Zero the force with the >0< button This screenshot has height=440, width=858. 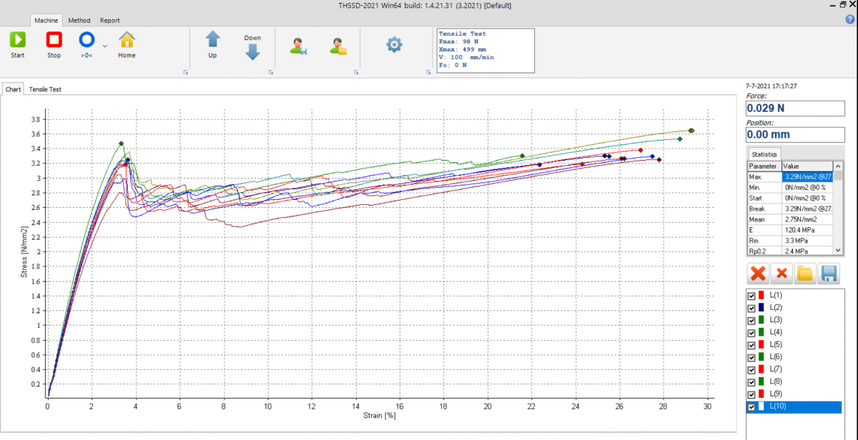(87, 44)
